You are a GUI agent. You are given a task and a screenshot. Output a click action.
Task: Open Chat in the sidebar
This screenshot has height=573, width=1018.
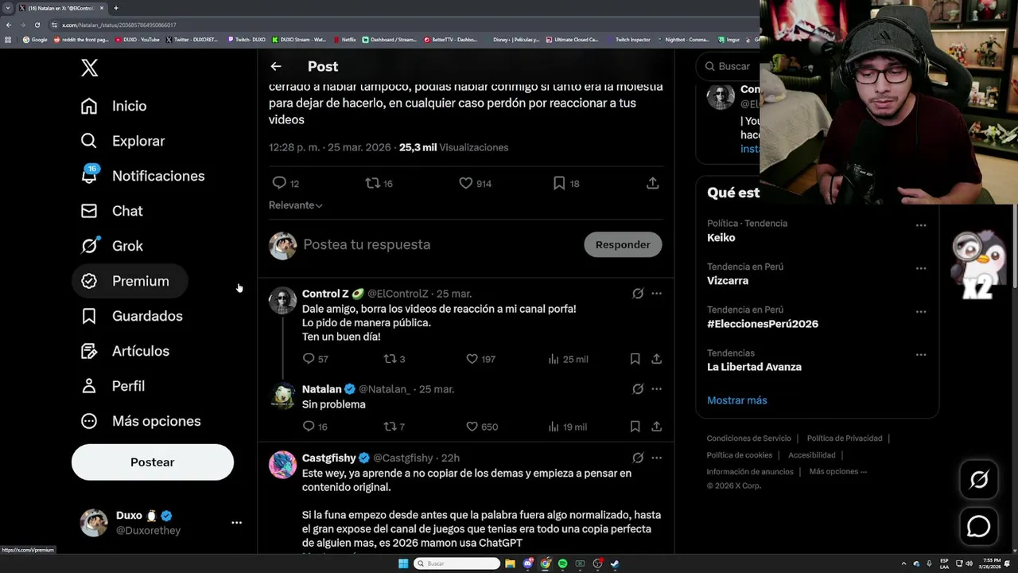coord(111,211)
